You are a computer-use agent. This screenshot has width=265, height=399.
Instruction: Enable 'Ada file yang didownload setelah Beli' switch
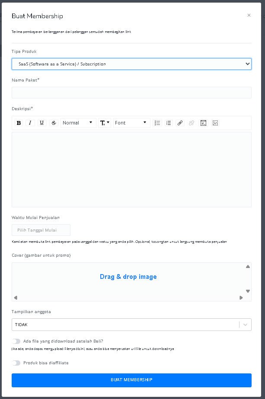[x=16, y=341]
